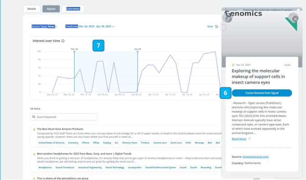This screenshot has width=306, height=180.
Task: Click the Country: Netherlands text
Action: pos(246,163)
